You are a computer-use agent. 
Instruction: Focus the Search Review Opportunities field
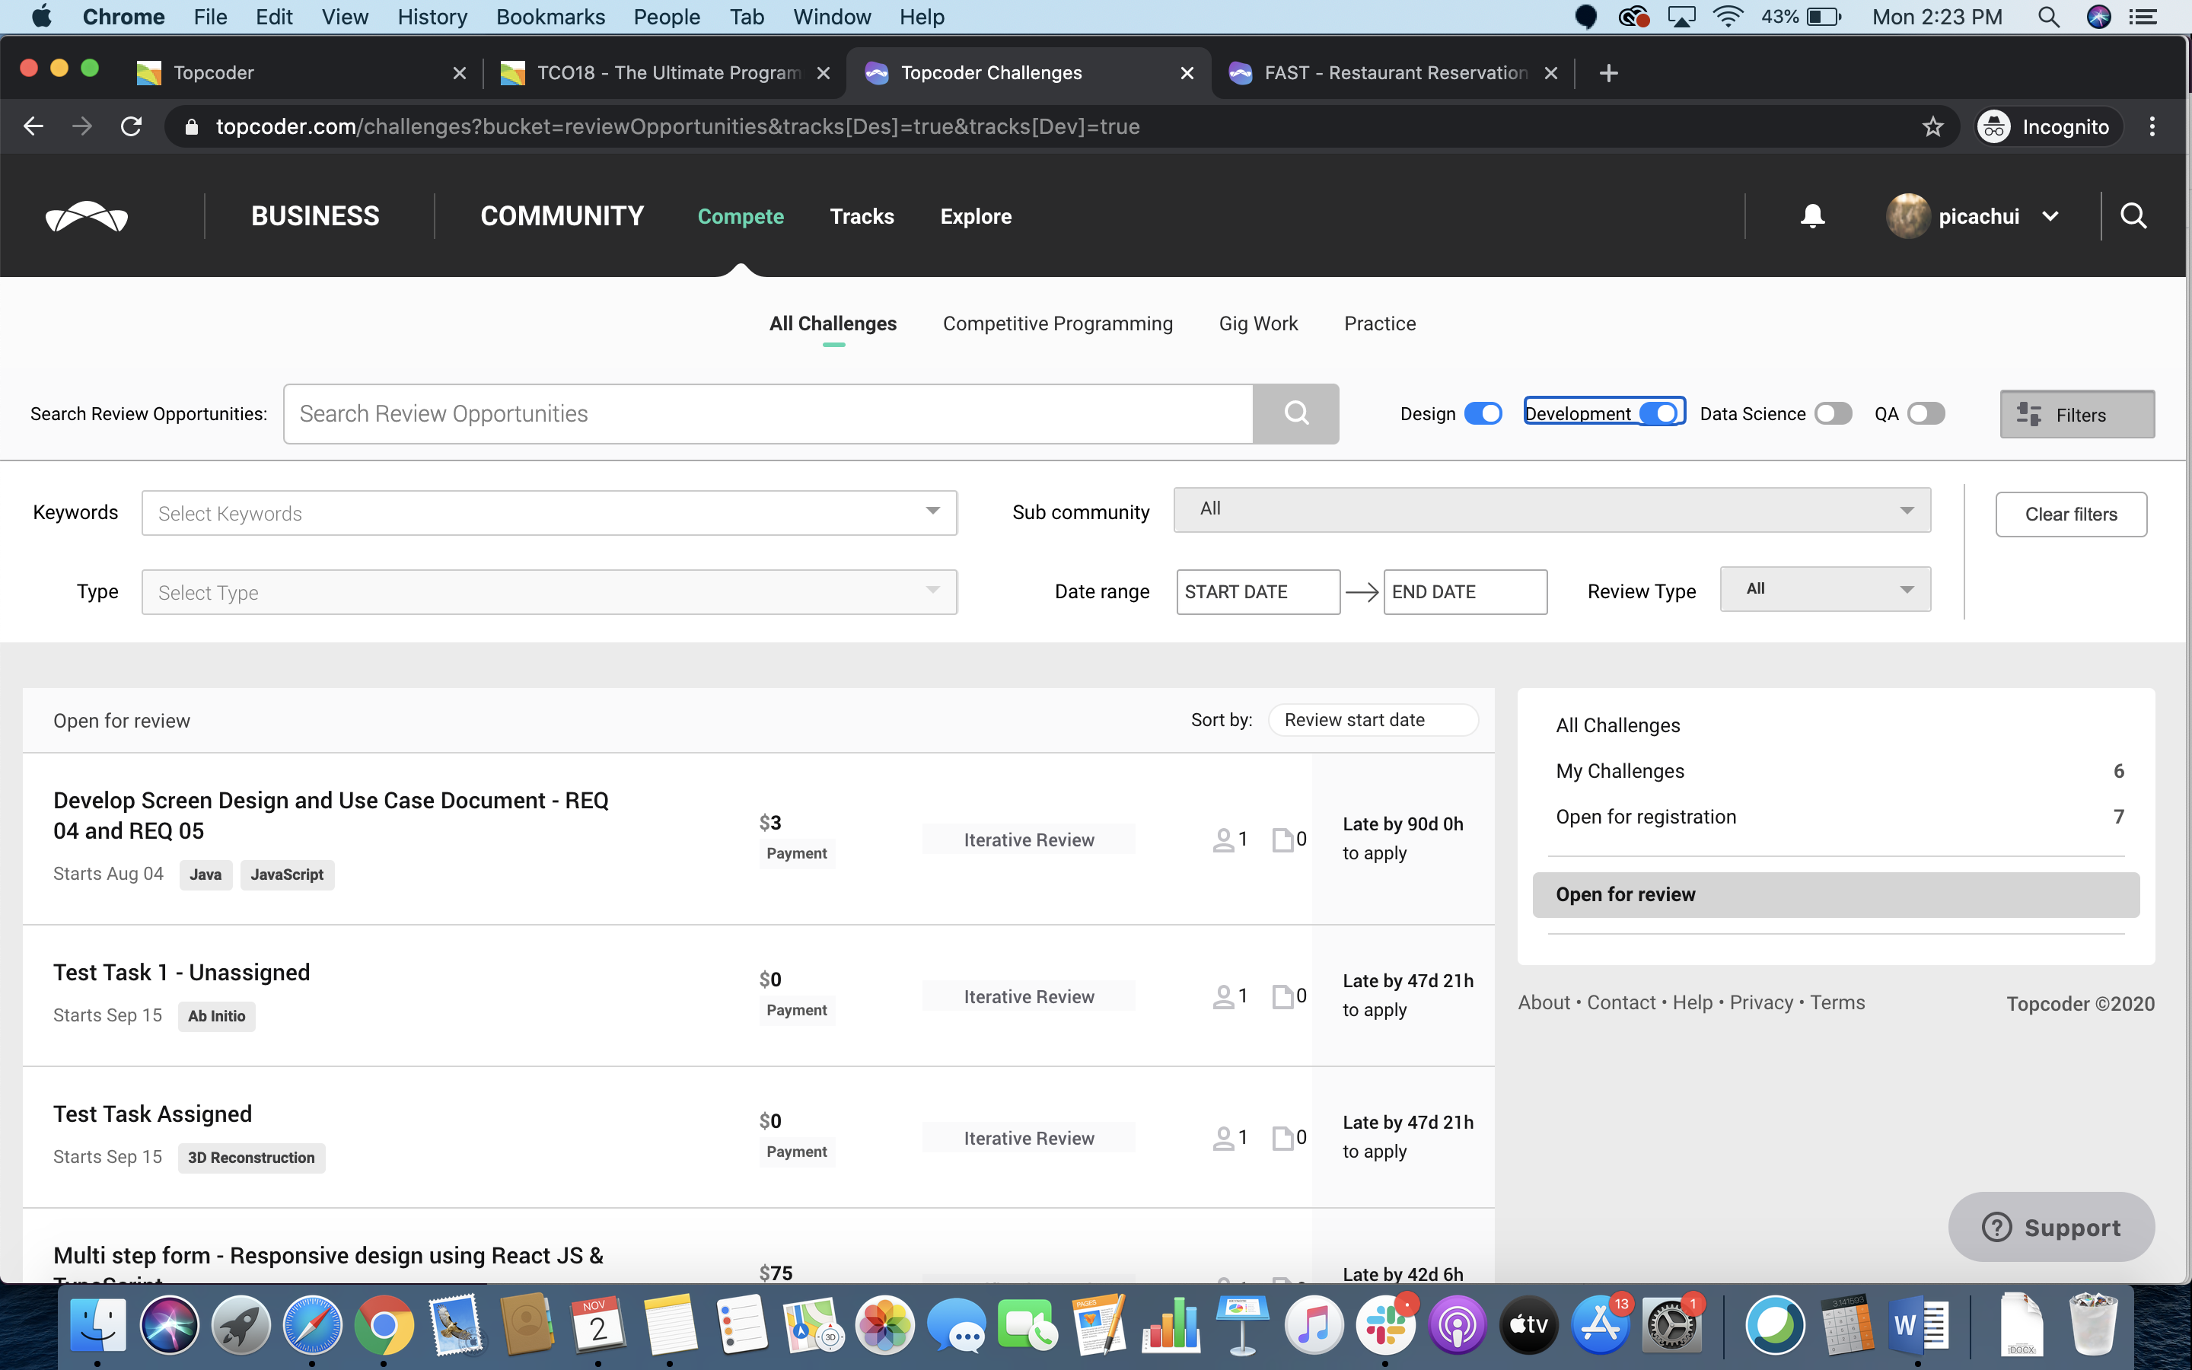click(x=768, y=413)
